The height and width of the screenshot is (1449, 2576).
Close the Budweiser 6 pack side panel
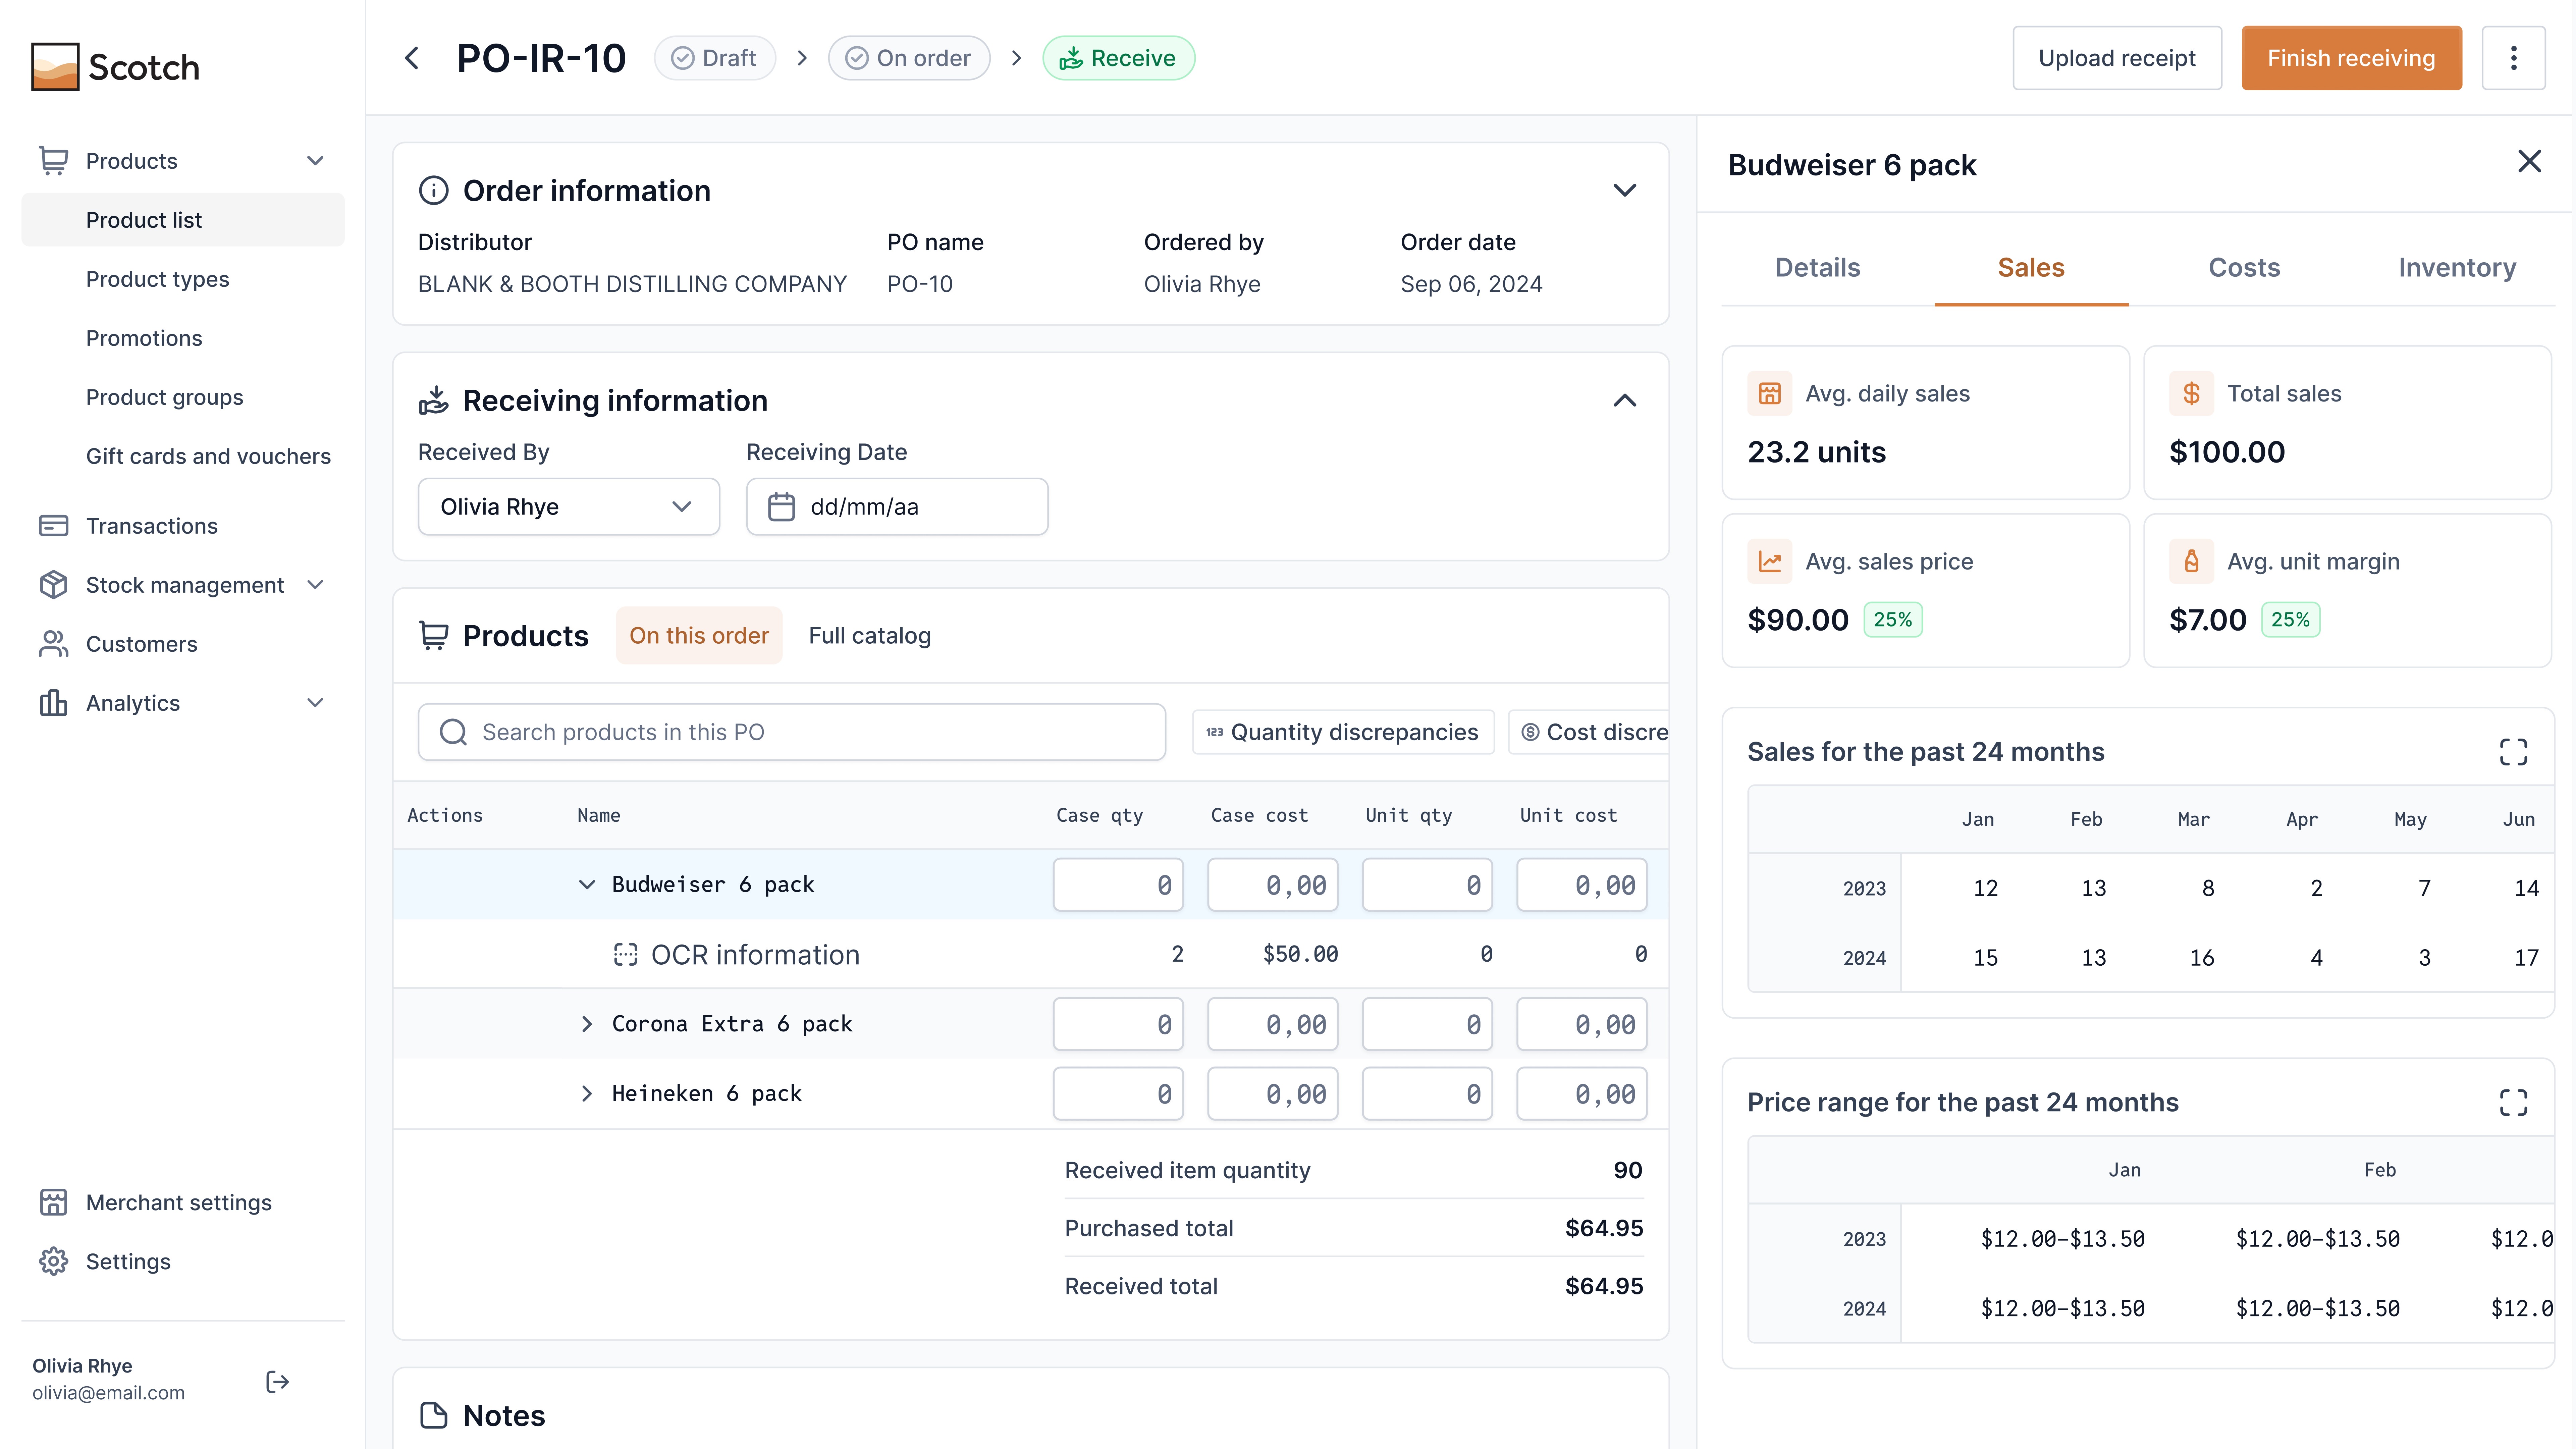click(x=2529, y=162)
